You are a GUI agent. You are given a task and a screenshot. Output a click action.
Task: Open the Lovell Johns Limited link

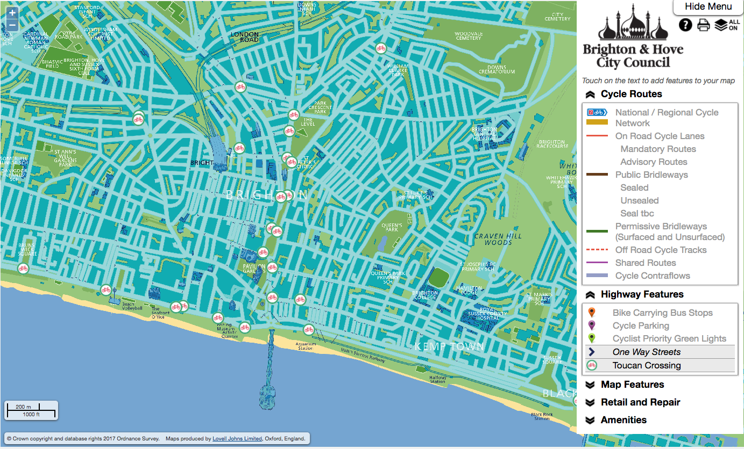coord(237,439)
